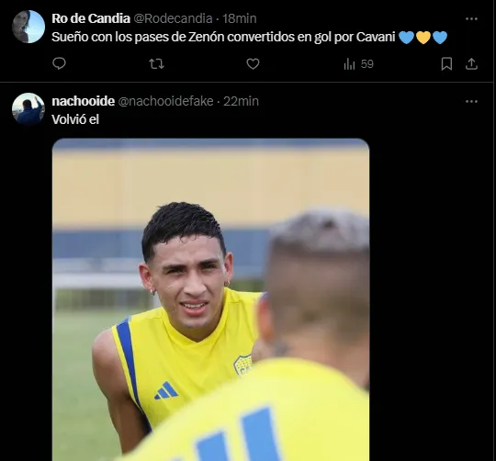
Task: Open the @Rodecandia handle link
Action: (x=173, y=18)
